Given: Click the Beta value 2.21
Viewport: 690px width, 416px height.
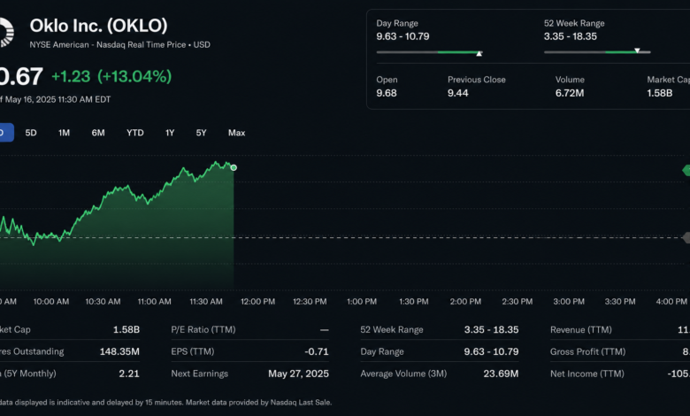Looking at the screenshot, I should pos(129,374).
